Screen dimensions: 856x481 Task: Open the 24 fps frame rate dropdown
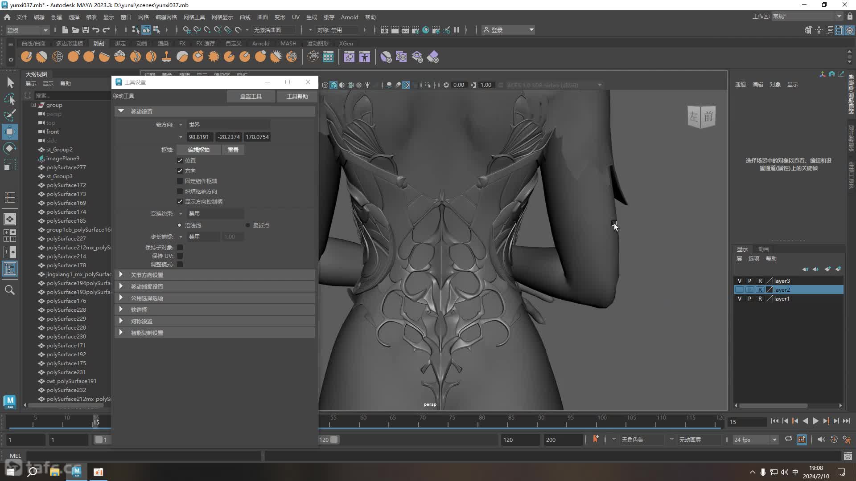(x=755, y=440)
